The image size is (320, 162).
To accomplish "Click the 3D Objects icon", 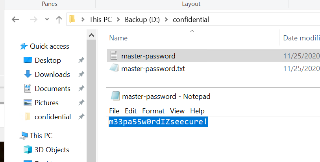I will (28, 149).
